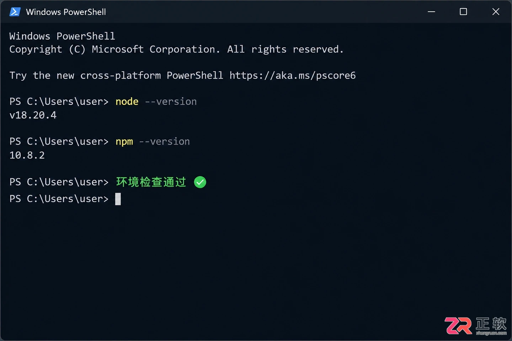This screenshot has height=341, width=512.
Task: Click the yellow npm command text
Action: click(x=124, y=142)
